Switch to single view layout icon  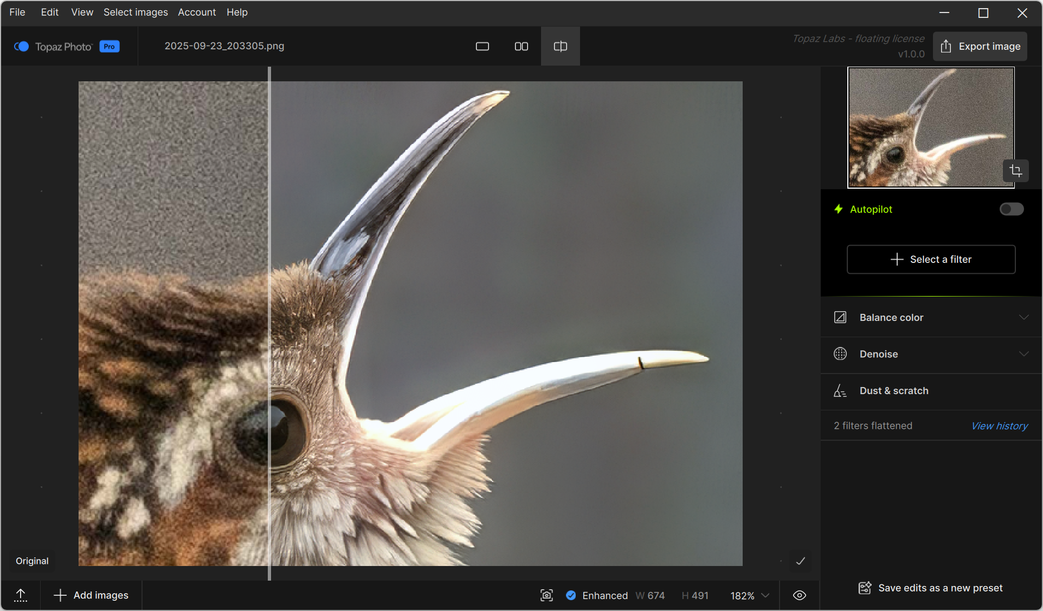pyautogui.click(x=482, y=47)
